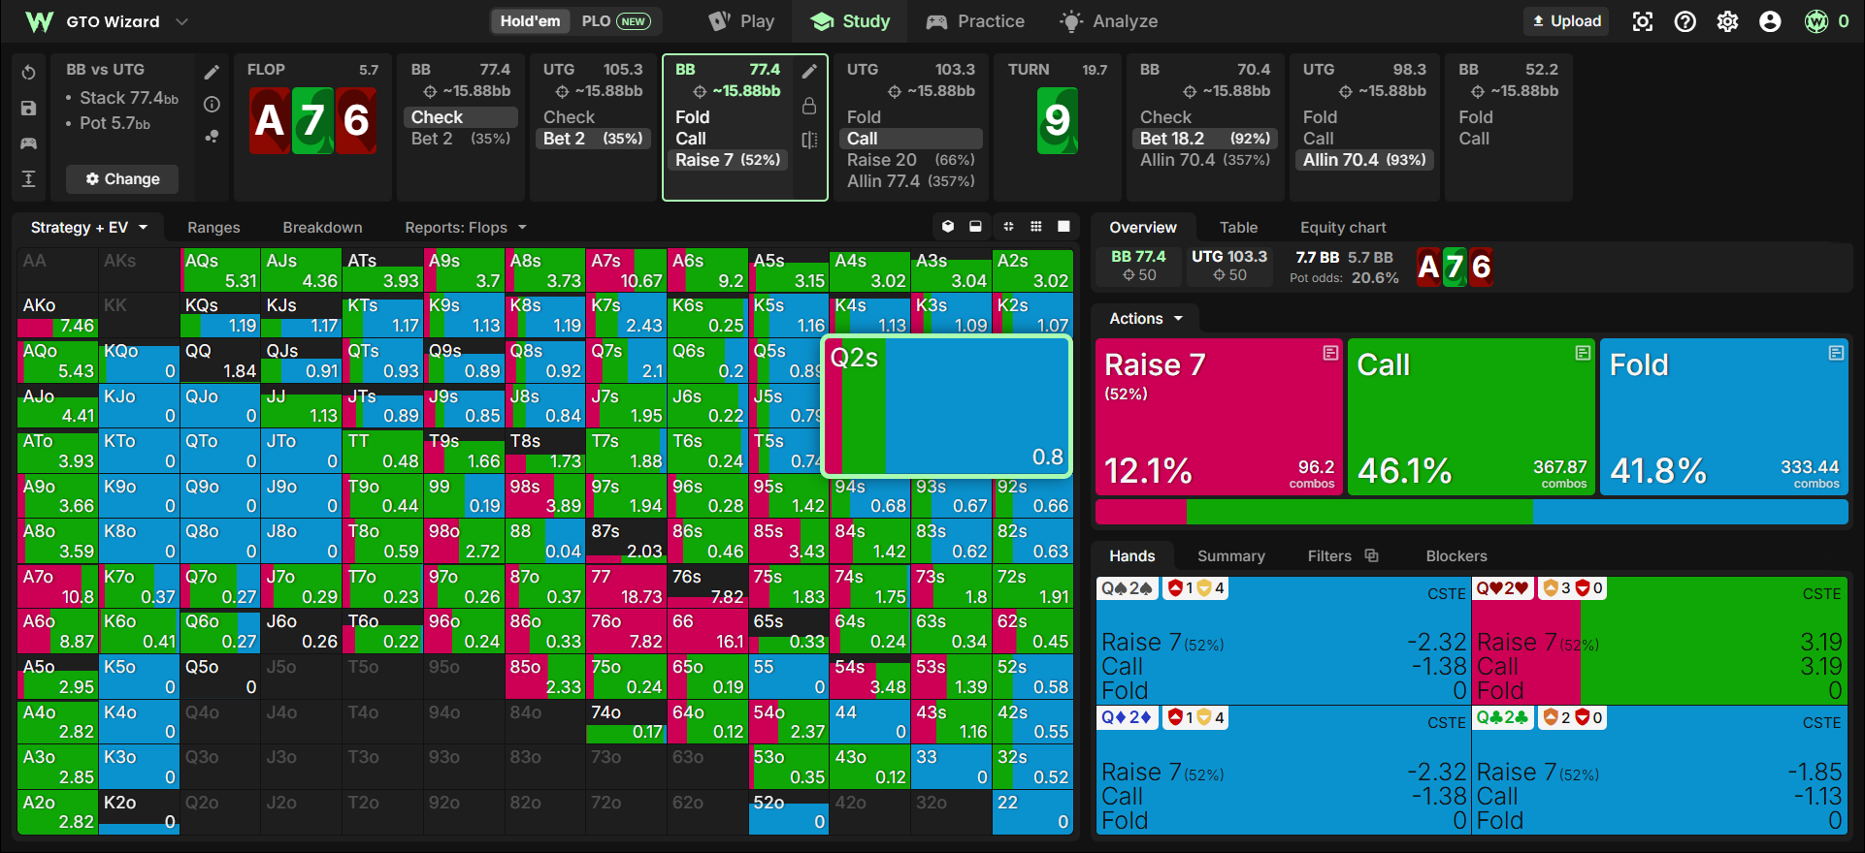Image resolution: width=1865 pixels, height=853 pixels.
Task: Select the grid matrix layout icon
Action: click(x=1036, y=227)
